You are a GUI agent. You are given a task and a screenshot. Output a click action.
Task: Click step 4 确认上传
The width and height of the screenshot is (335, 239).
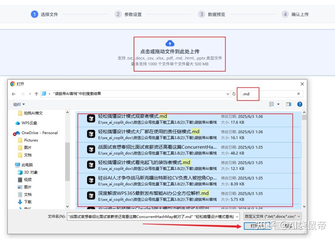tap(295, 14)
